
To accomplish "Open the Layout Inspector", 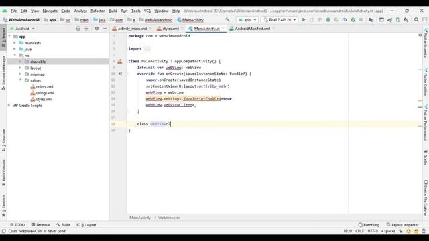I will [x=403, y=225].
